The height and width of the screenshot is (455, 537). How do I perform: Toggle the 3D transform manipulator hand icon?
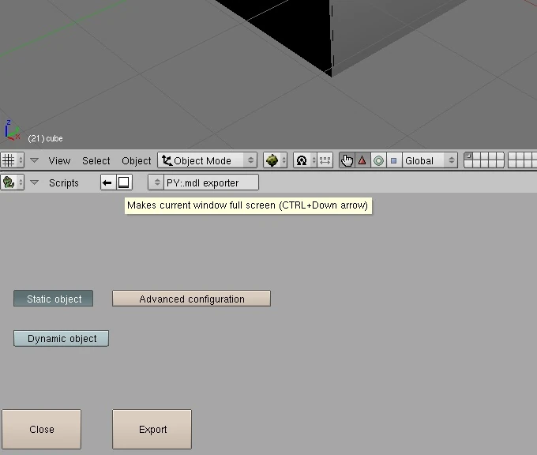(347, 160)
